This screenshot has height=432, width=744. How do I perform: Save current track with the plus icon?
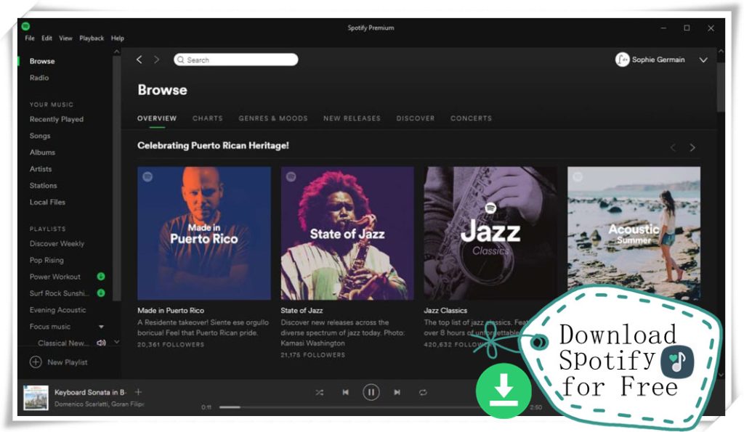[x=138, y=391]
